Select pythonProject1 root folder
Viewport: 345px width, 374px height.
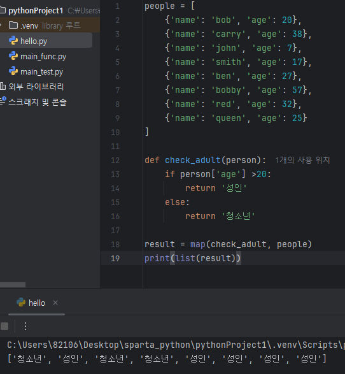tap(36, 10)
